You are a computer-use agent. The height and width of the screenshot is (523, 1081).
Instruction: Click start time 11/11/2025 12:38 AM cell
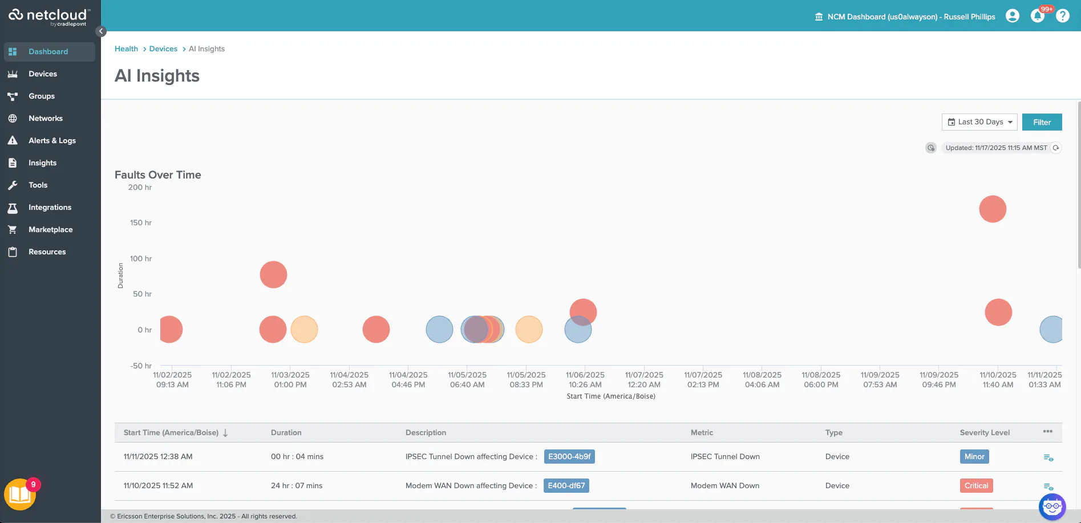click(158, 456)
